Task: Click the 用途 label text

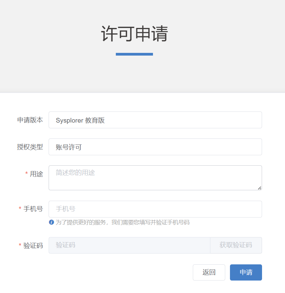Action: (36, 174)
